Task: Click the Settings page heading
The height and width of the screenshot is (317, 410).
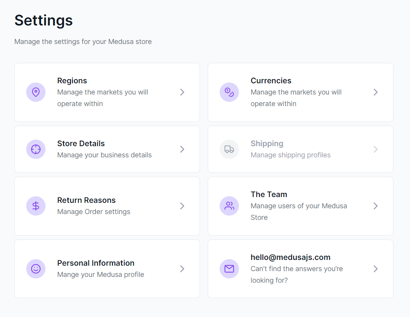Action: tap(44, 20)
